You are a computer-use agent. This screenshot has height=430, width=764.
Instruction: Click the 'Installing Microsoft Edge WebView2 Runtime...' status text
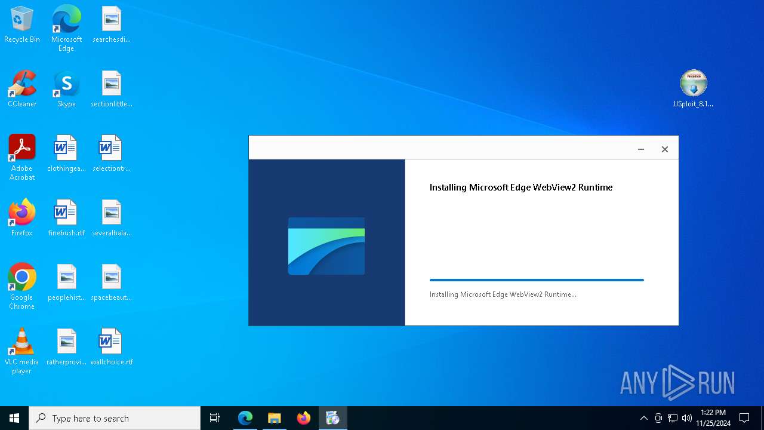click(503, 294)
